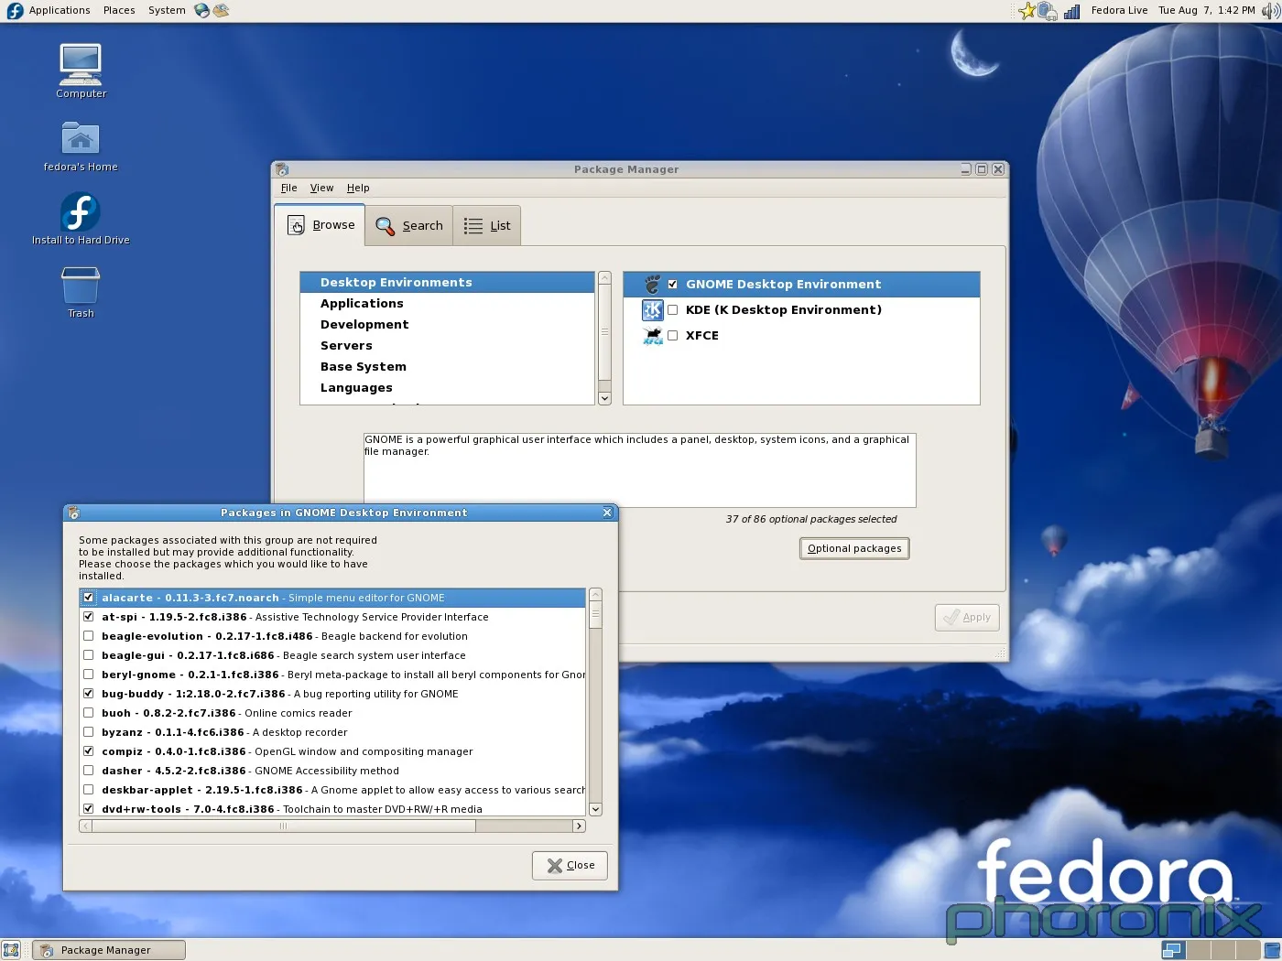The height and width of the screenshot is (961, 1282).
Task: Uncheck the alacarte package checkbox
Action: tap(88, 598)
